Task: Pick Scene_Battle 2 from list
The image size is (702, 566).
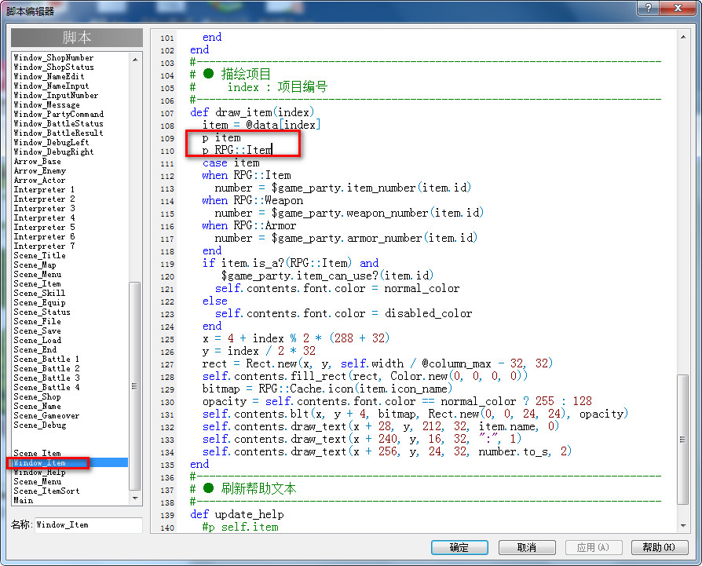Action: click(46, 368)
